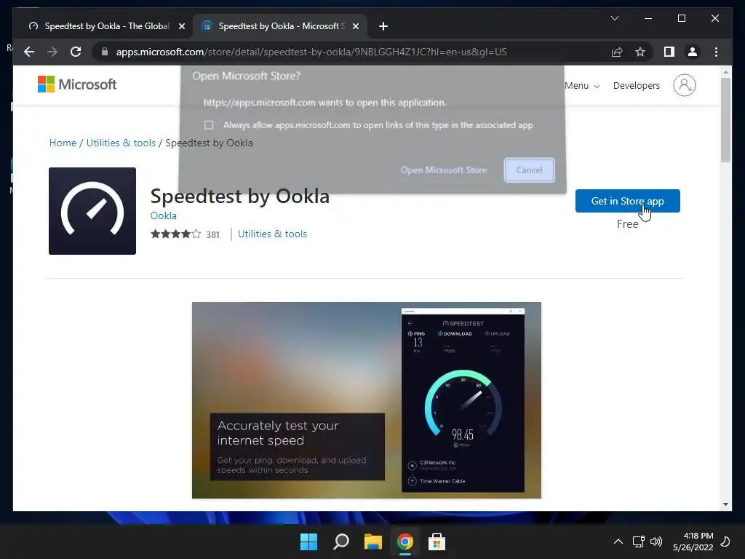Screen dimensions: 745x559
Task: Click the Free price label
Action: coord(627,224)
